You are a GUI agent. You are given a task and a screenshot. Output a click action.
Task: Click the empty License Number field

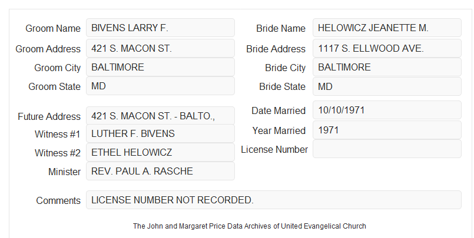[x=387, y=149]
